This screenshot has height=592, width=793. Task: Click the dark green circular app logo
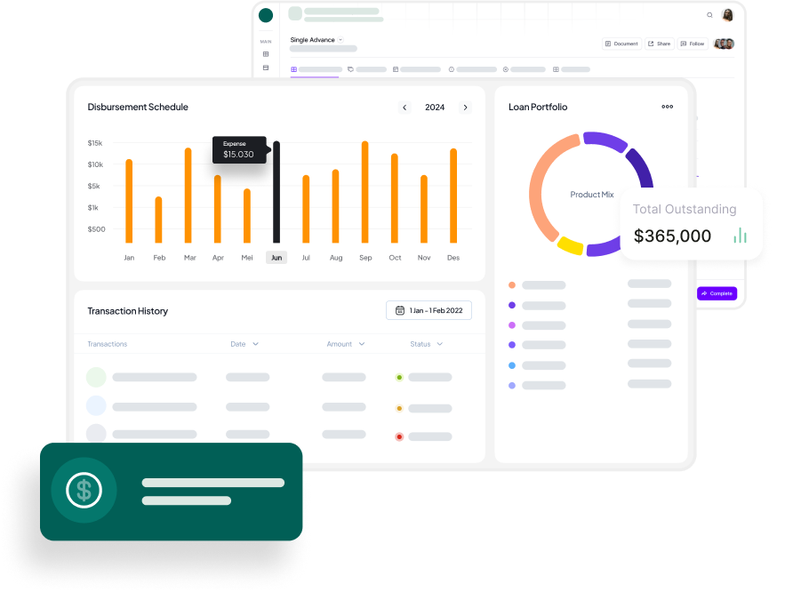(265, 15)
